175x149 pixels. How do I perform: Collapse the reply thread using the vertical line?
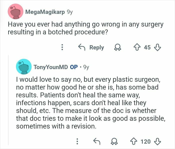(x=8, y=100)
